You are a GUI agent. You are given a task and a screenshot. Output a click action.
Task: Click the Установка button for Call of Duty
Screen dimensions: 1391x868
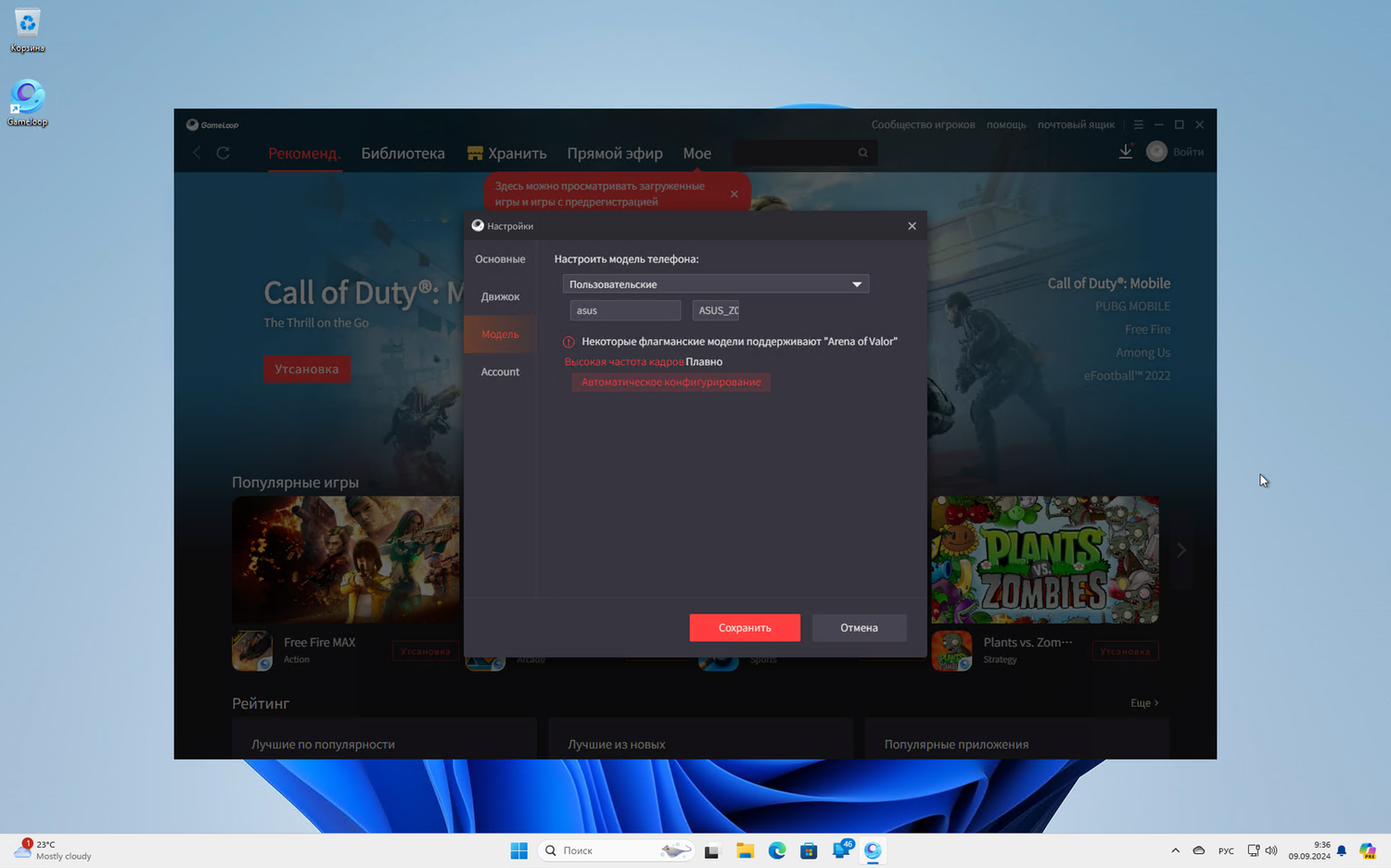[307, 369]
